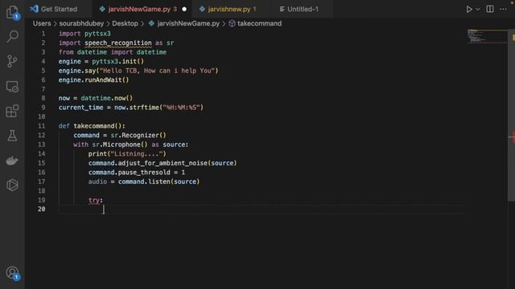The width and height of the screenshot is (515, 289).
Task: Open the Search view
Action: click(12, 36)
